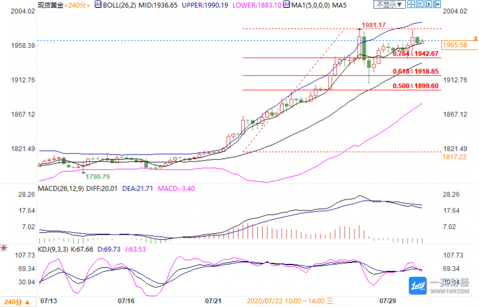Click the 107.73 KDJ left axis value
This screenshot has width=479, height=307.
25,255
